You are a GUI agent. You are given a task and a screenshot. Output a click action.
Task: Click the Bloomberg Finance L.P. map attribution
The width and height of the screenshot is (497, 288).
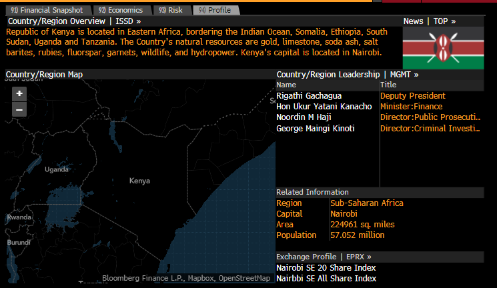click(143, 278)
